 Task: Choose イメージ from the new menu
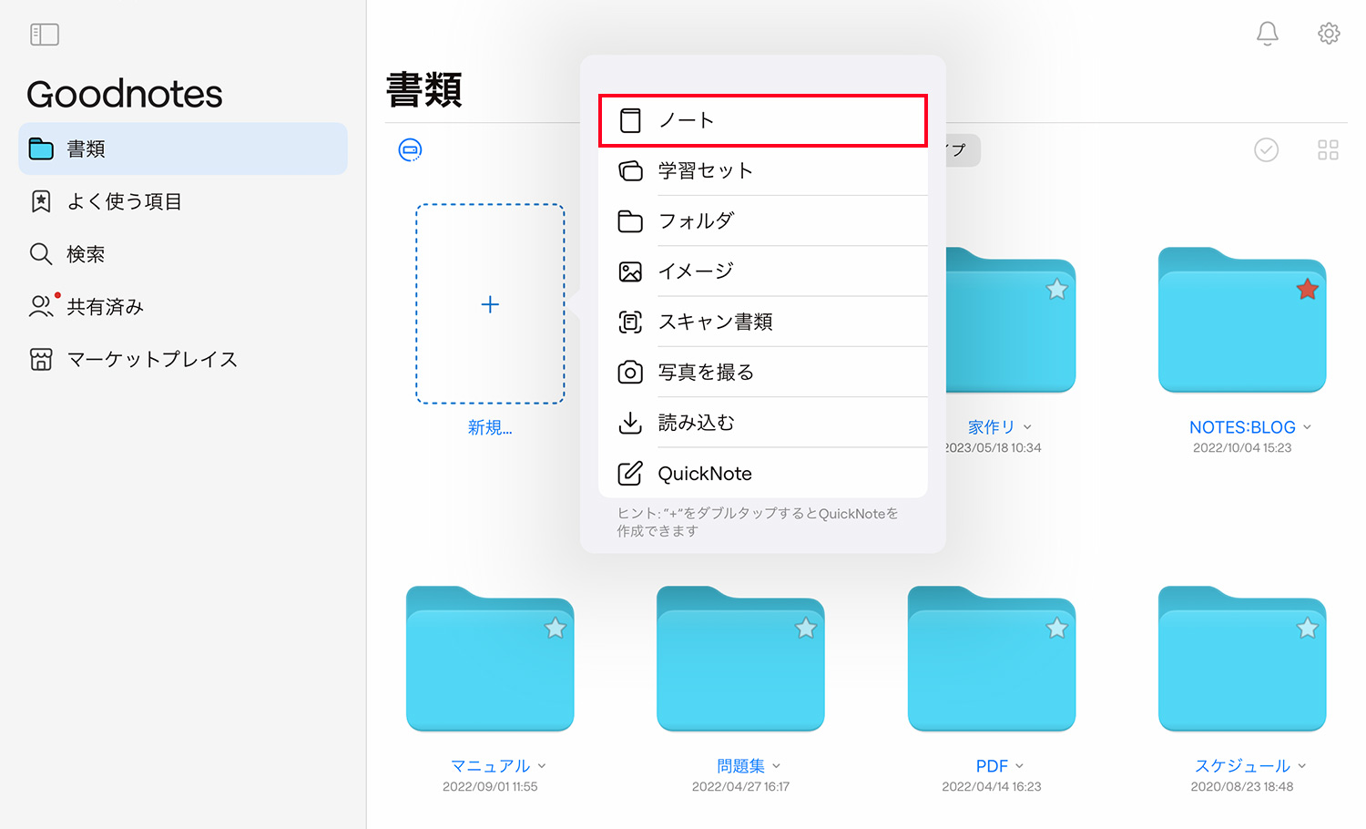[763, 271]
